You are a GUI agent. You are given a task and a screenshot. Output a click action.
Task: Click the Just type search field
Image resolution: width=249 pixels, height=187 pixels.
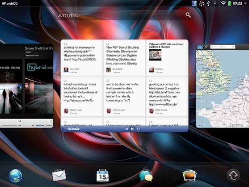(124, 15)
